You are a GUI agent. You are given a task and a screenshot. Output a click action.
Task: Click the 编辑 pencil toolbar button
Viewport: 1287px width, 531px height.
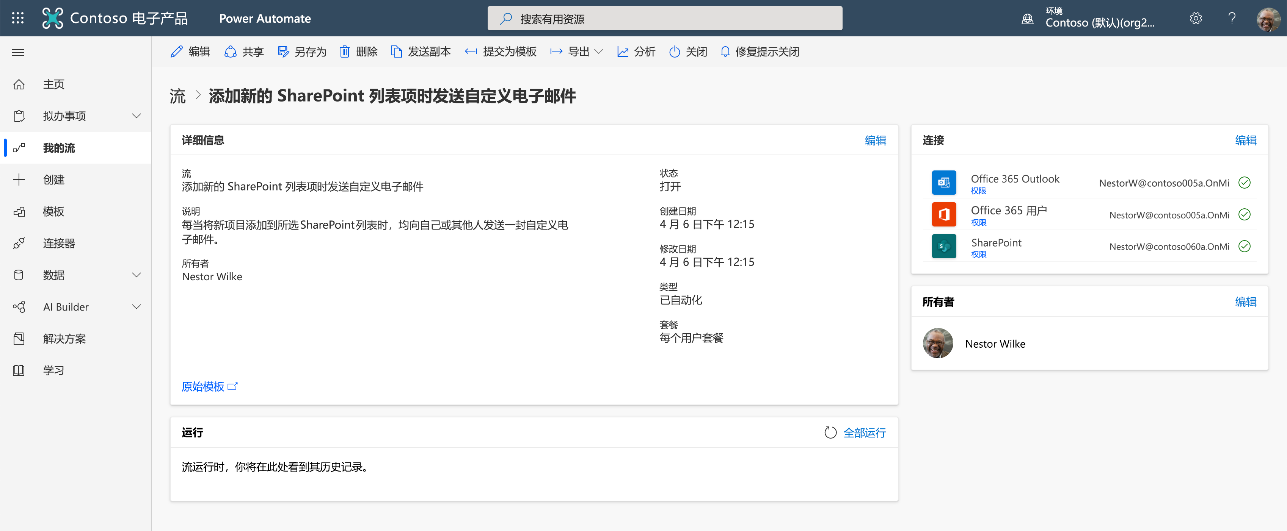click(190, 52)
